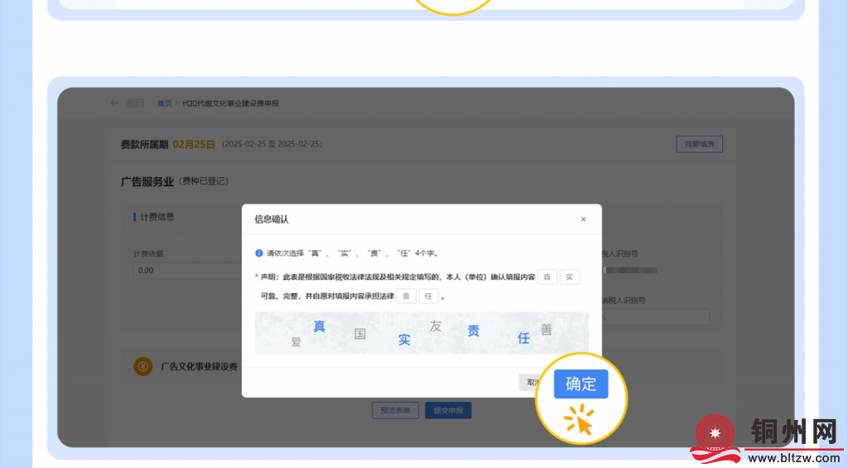Viewport: 848px width, 468px height.
Task: Click the 广告文化事业建设费 coin icon
Action: pos(143,366)
